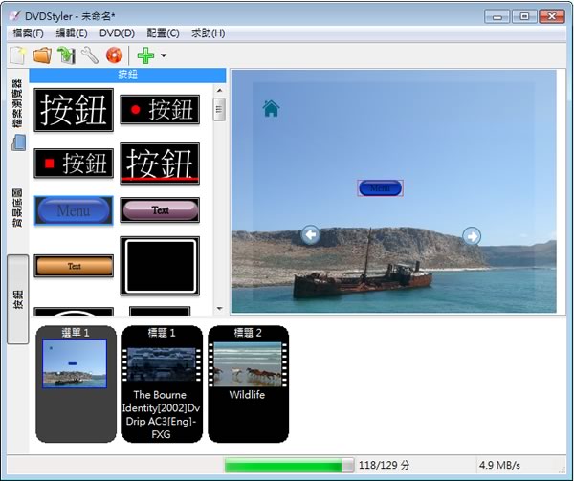The height and width of the screenshot is (481, 574).
Task: Click the right arrow button in the preview
Action: click(472, 235)
